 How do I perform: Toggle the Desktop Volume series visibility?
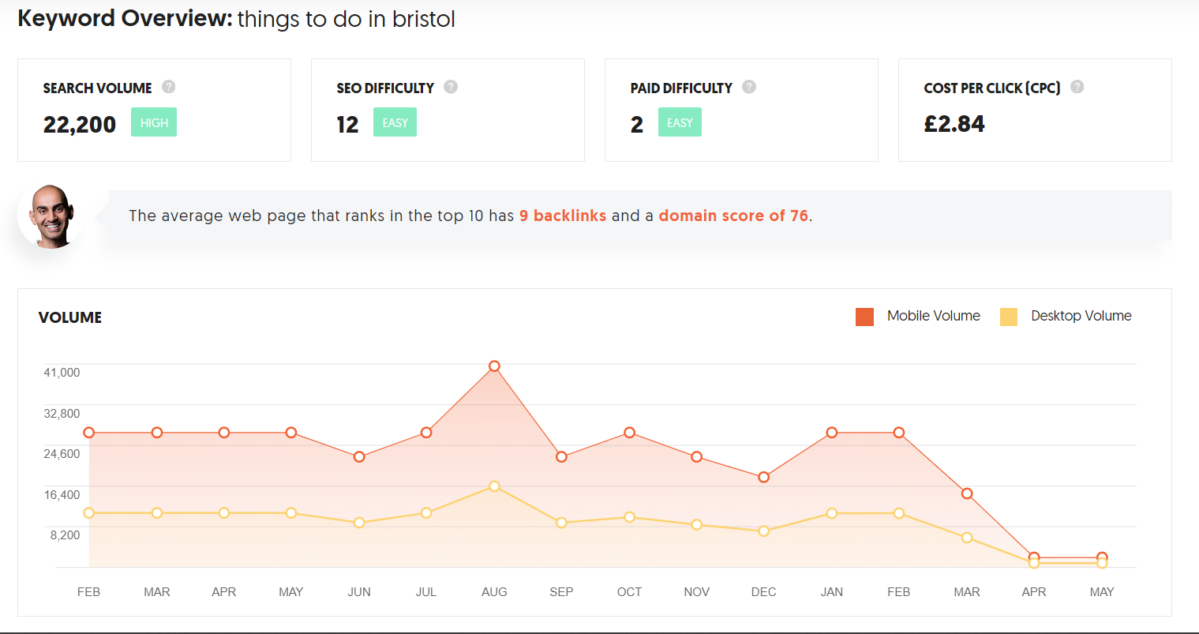[1081, 316]
